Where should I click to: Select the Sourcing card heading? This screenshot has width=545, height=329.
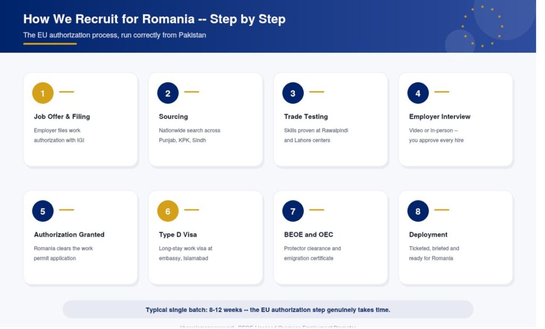(x=174, y=117)
